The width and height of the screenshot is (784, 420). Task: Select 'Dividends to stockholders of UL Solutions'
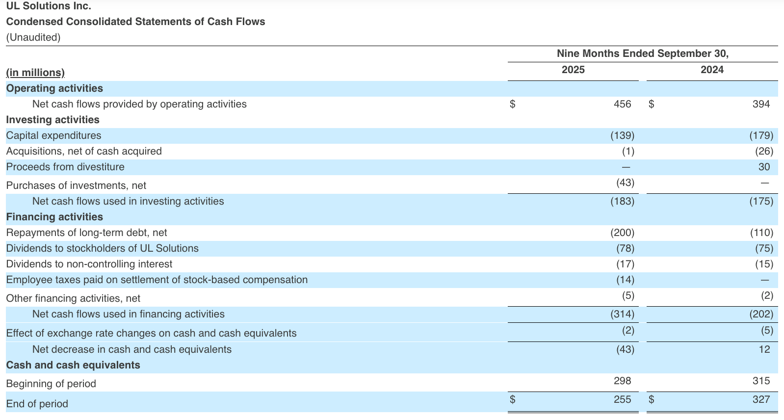click(x=102, y=248)
